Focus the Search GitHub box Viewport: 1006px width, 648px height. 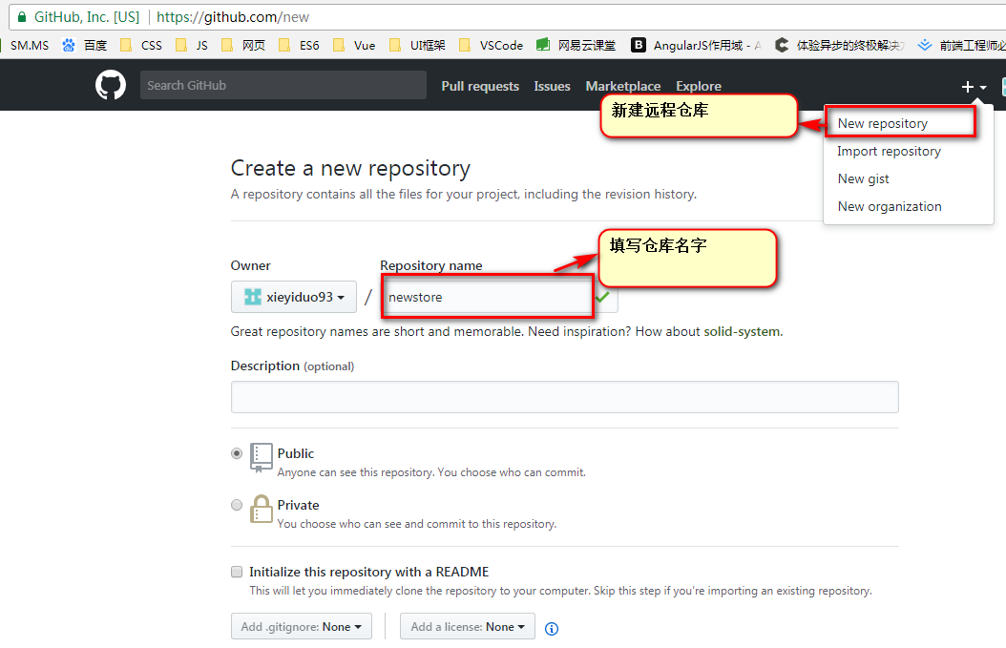(283, 85)
